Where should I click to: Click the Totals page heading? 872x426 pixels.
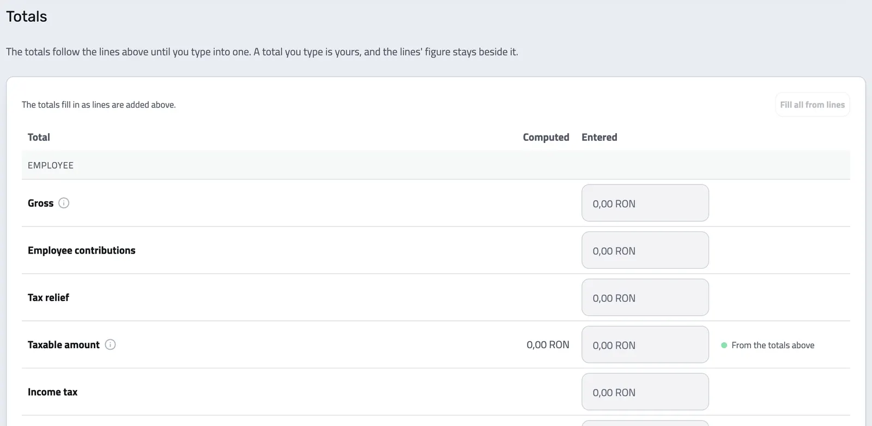tap(27, 16)
